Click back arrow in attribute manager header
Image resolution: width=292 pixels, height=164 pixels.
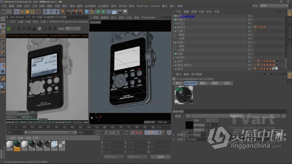click(x=264, y=74)
